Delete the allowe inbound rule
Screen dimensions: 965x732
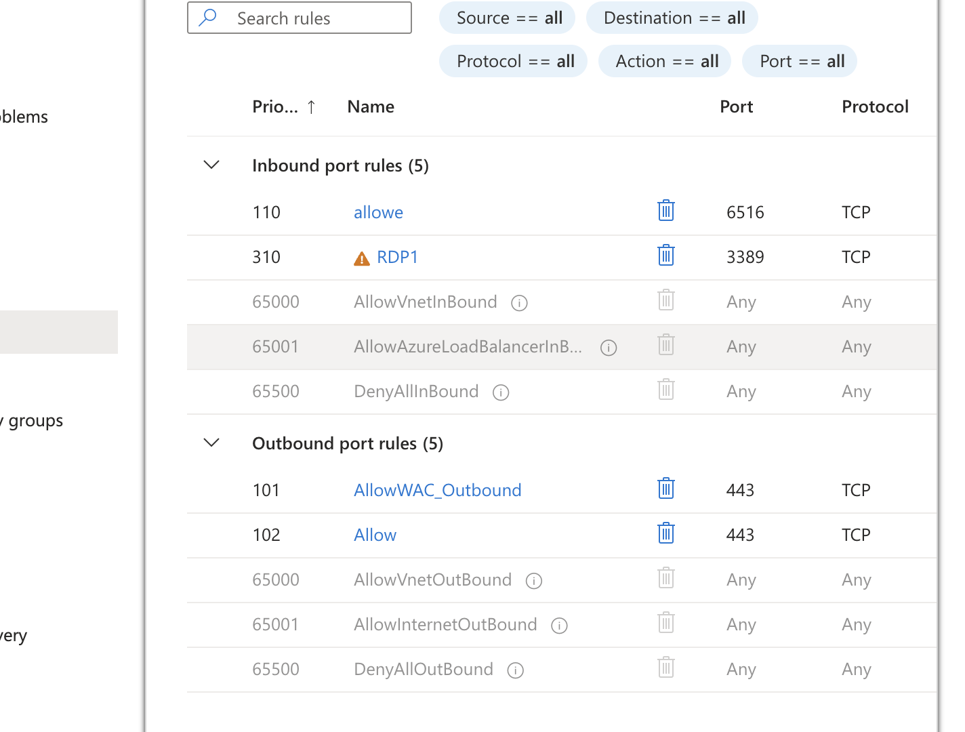666,211
